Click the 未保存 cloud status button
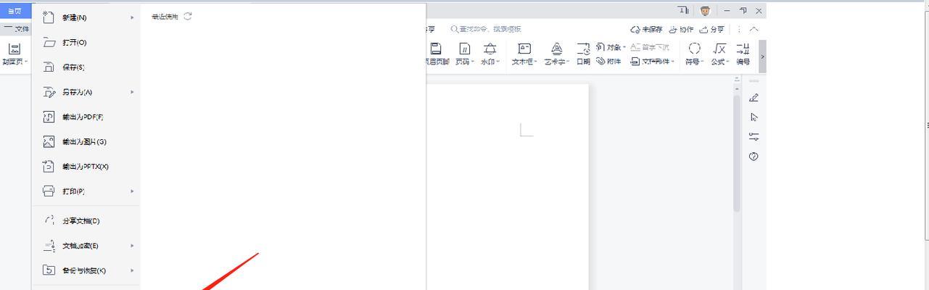Screen dimensions: 929x290 tap(647, 29)
